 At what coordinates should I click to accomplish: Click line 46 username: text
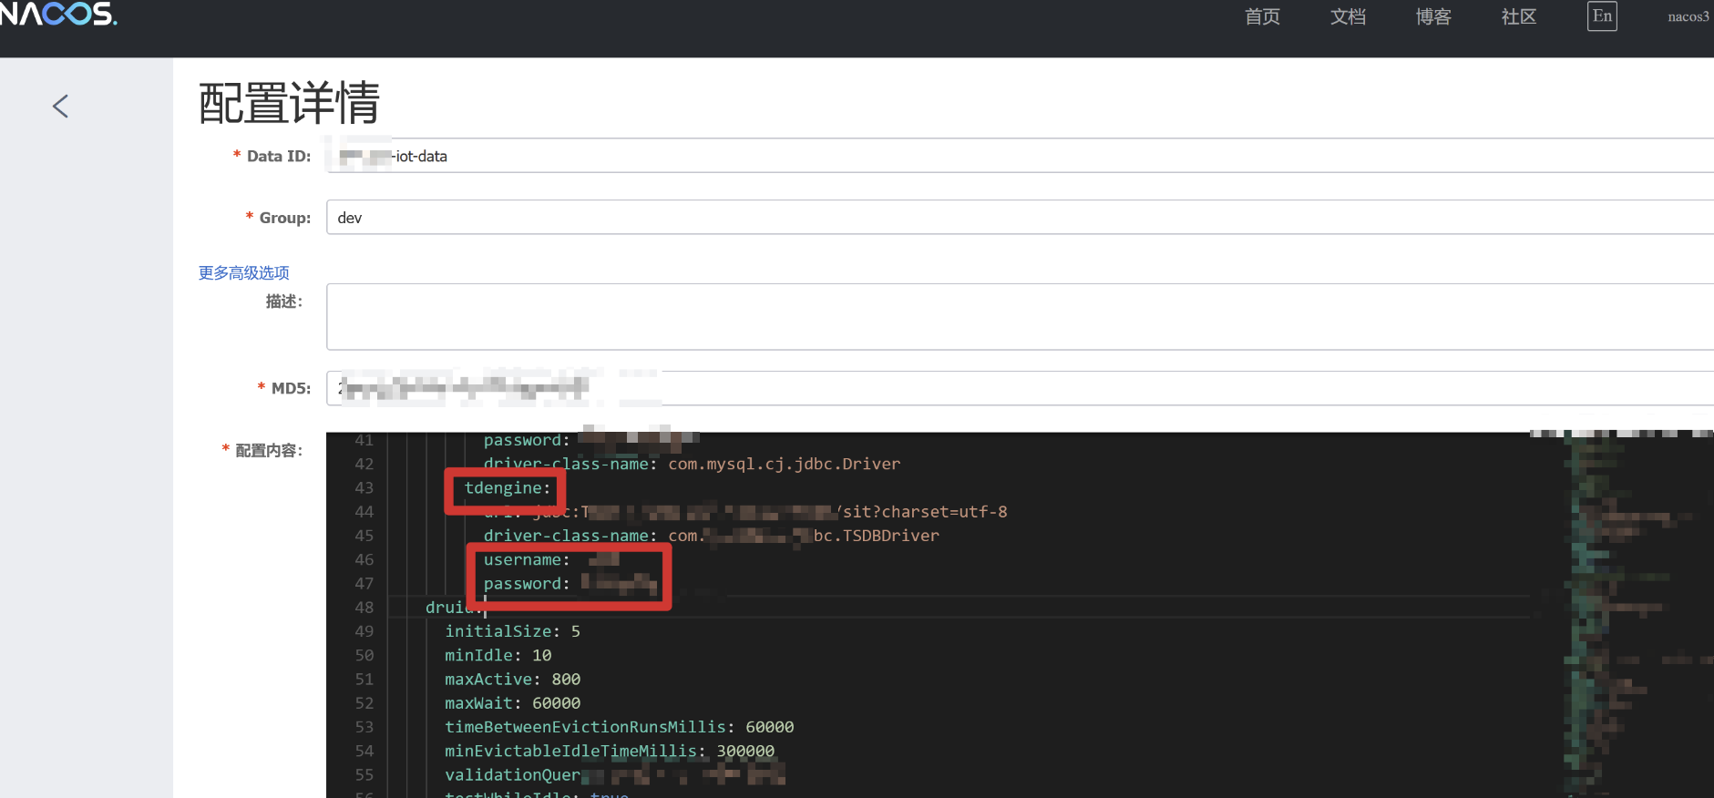click(527, 559)
